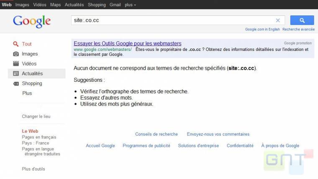The width and height of the screenshot is (318, 179).
Task: Open Gmail in the top navigation bar
Action: (115, 5)
